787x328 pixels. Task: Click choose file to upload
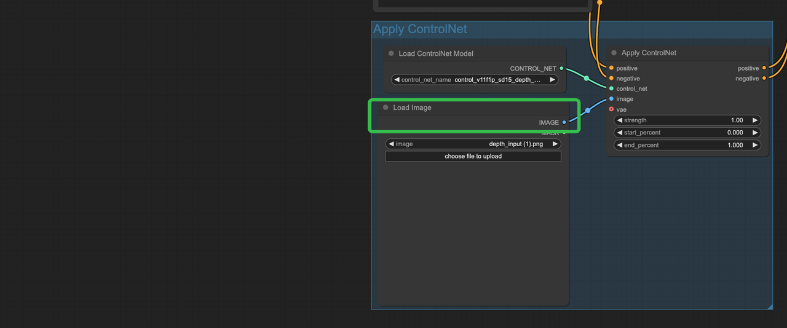pos(473,157)
